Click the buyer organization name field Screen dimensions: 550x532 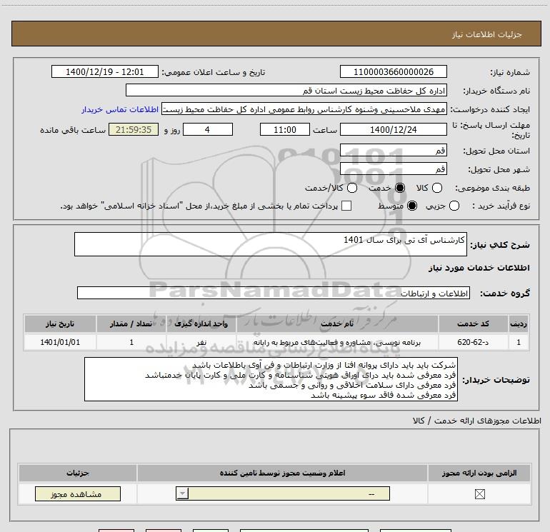pyautogui.click(x=286, y=90)
